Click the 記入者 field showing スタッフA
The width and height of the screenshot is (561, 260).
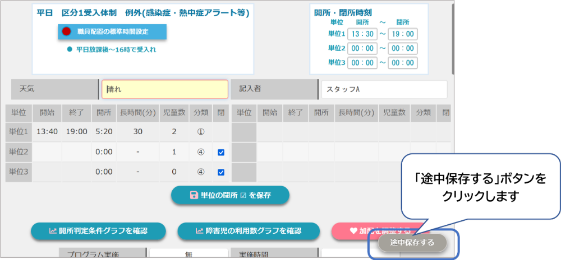pyautogui.click(x=384, y=89)
